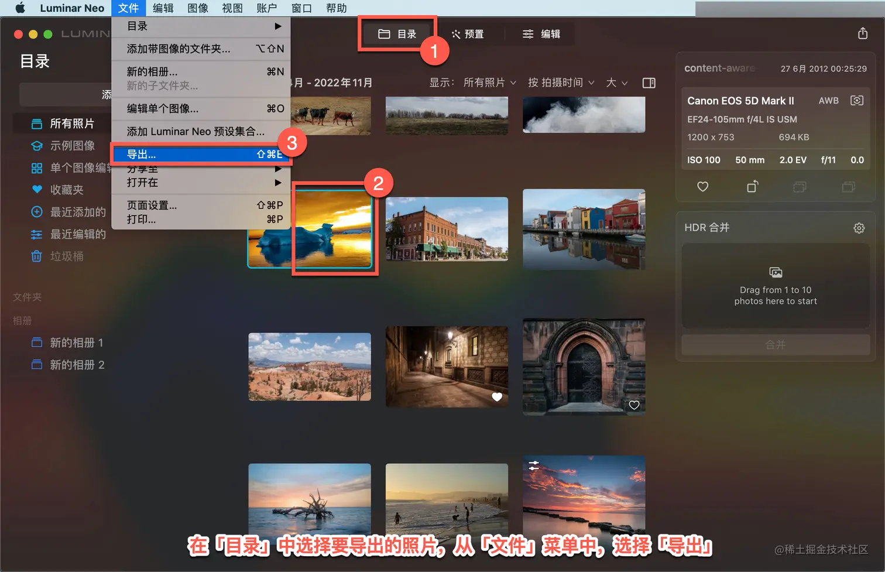
Task: Choose 编辑单个图像... menu entry
Action: point(201,108)
